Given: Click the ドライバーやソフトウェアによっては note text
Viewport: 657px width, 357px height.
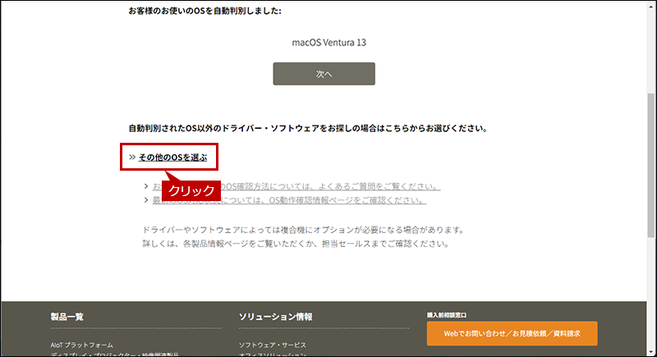Looking at the screenshot, I should (304, 230).
